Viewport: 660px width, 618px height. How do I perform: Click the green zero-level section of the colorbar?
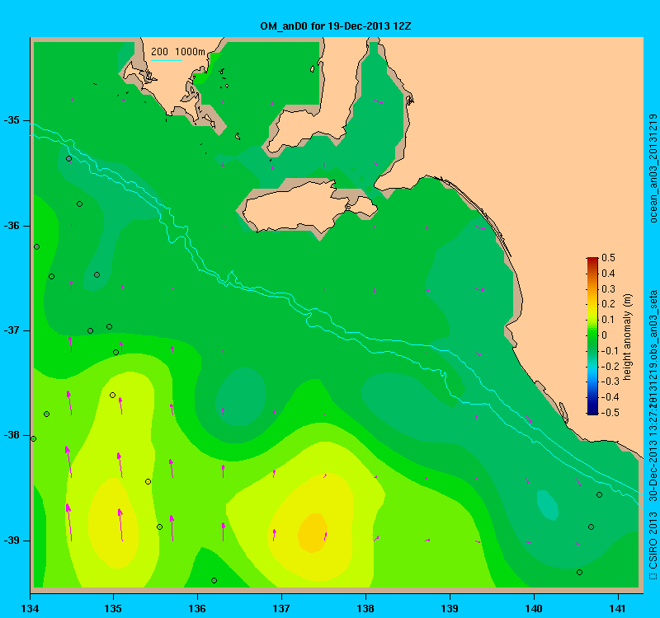click(592, 335)
